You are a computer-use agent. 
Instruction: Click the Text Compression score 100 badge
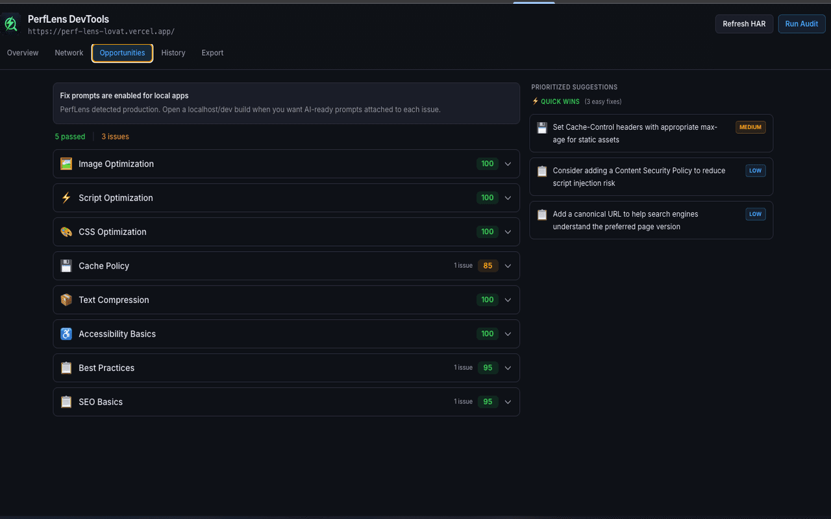tap(488, 300)
